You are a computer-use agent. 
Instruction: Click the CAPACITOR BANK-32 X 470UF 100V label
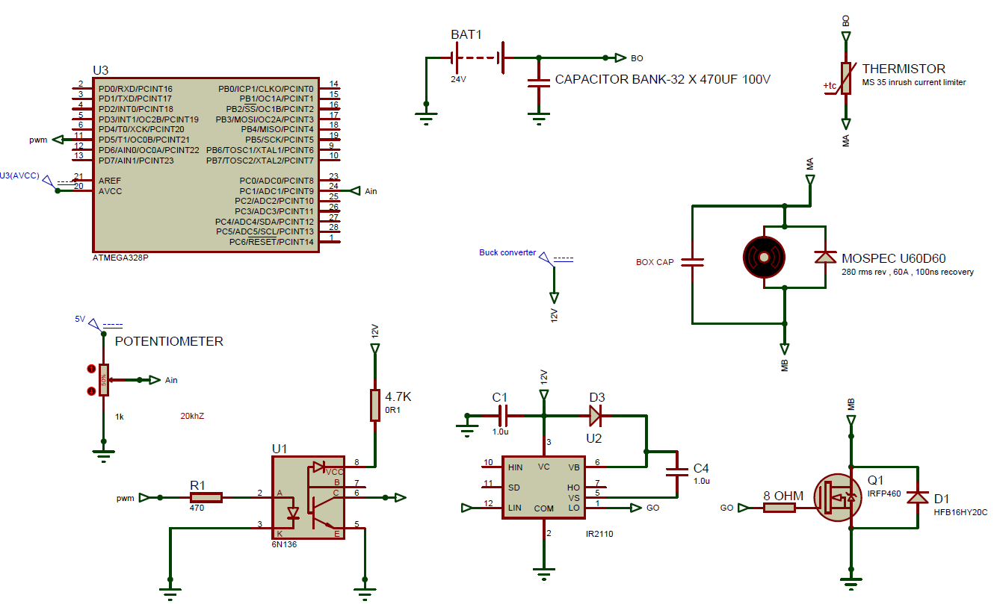point(662,80)
